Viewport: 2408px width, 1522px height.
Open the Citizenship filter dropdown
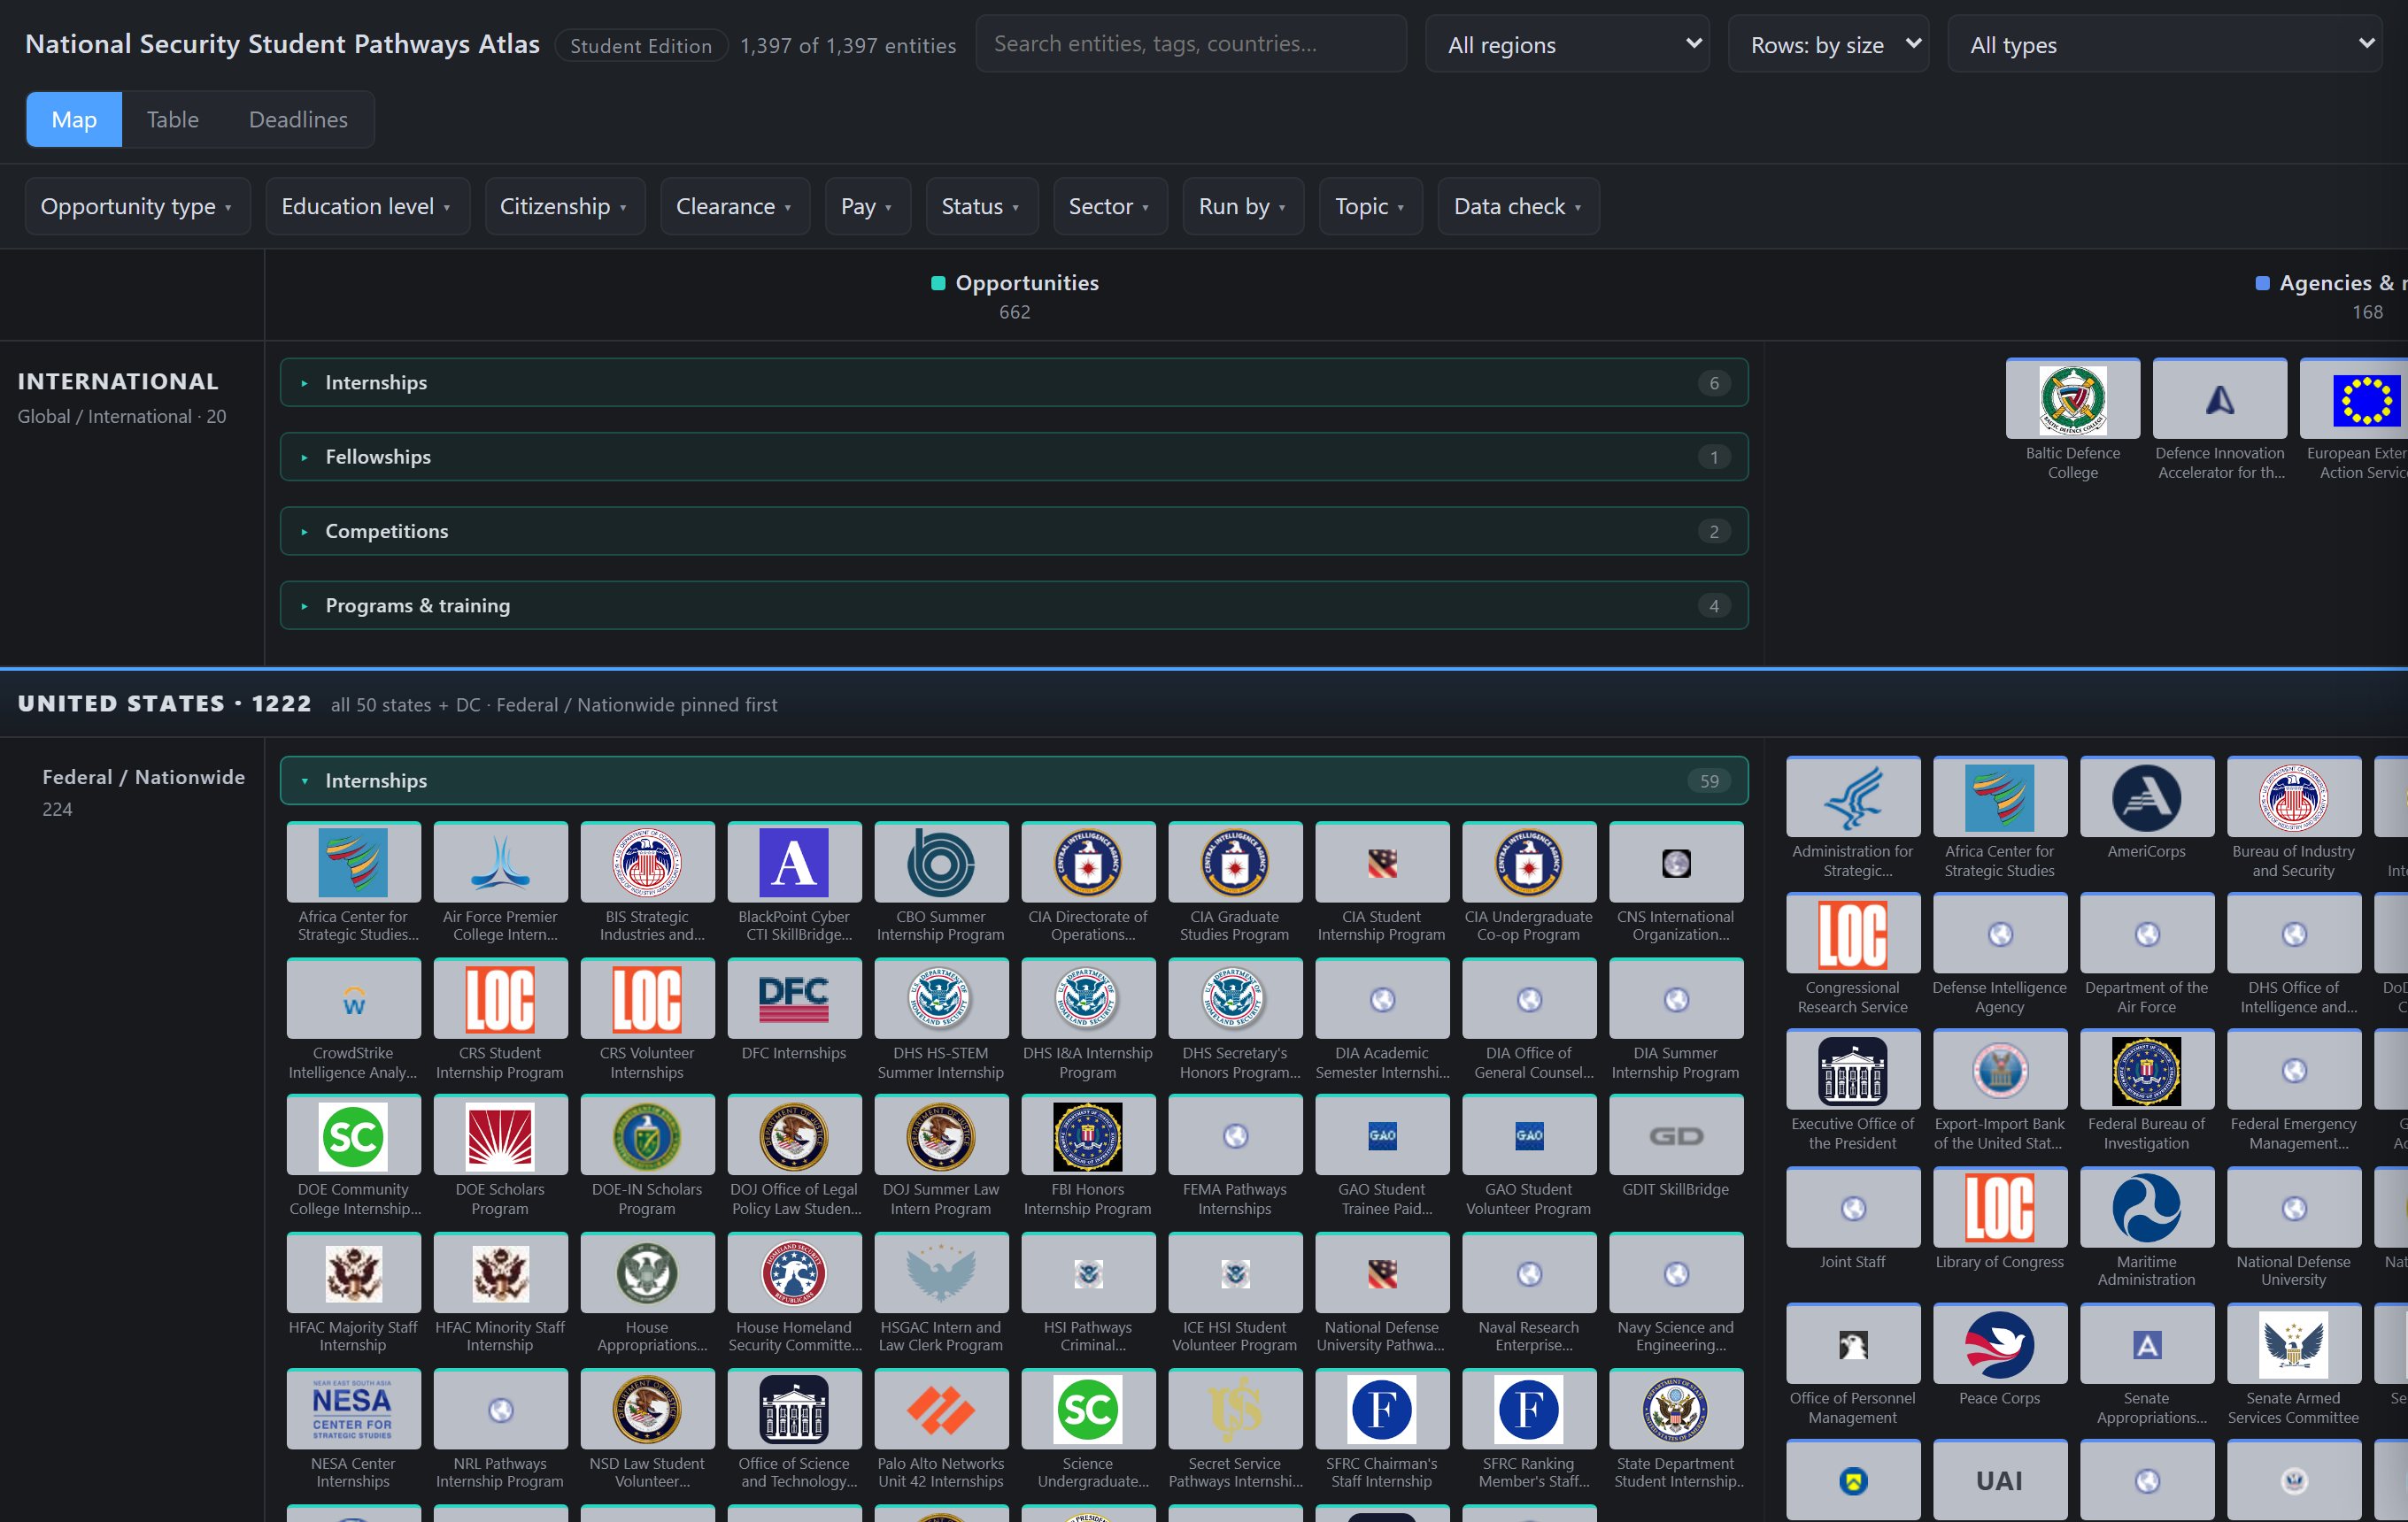[565, 207]
